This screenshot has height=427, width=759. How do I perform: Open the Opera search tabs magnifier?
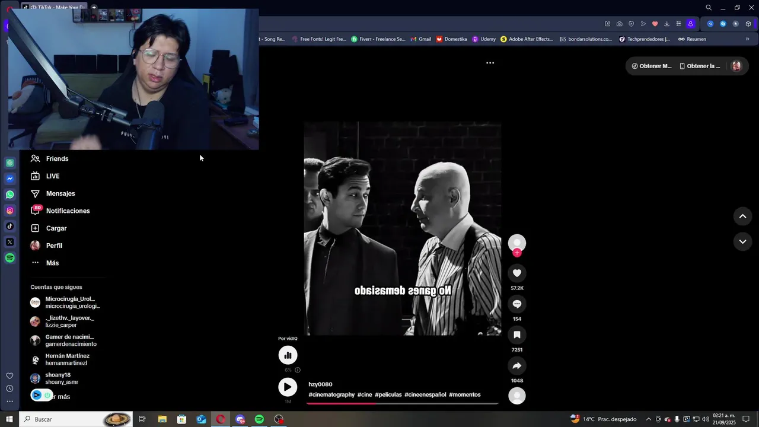709,8
